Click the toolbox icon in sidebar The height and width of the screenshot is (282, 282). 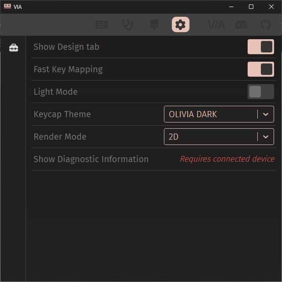tap(14, 48)
